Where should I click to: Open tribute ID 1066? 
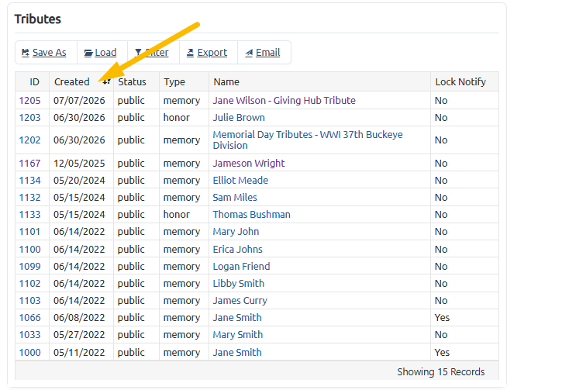pos(29,318)
